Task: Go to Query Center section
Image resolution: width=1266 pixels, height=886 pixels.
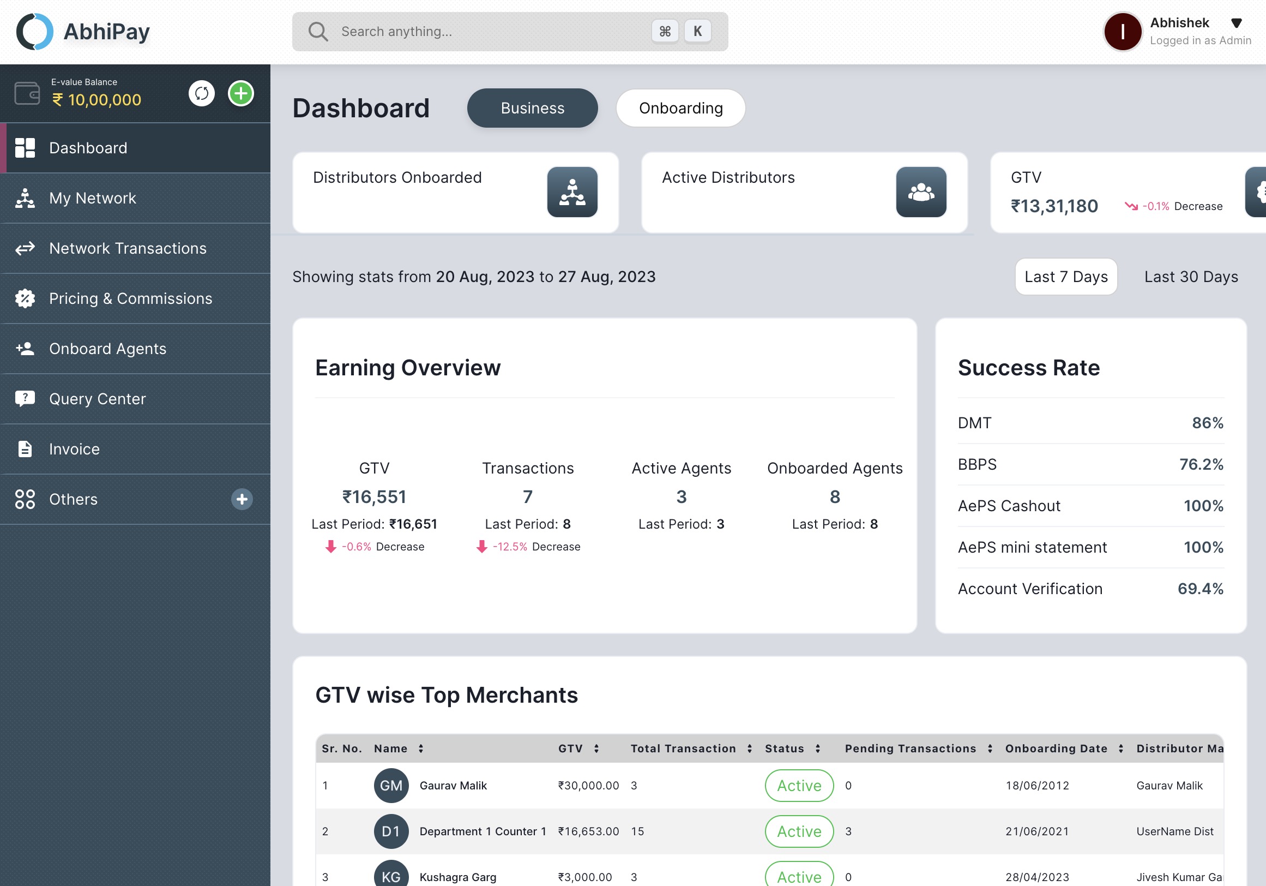Action: 97,399
